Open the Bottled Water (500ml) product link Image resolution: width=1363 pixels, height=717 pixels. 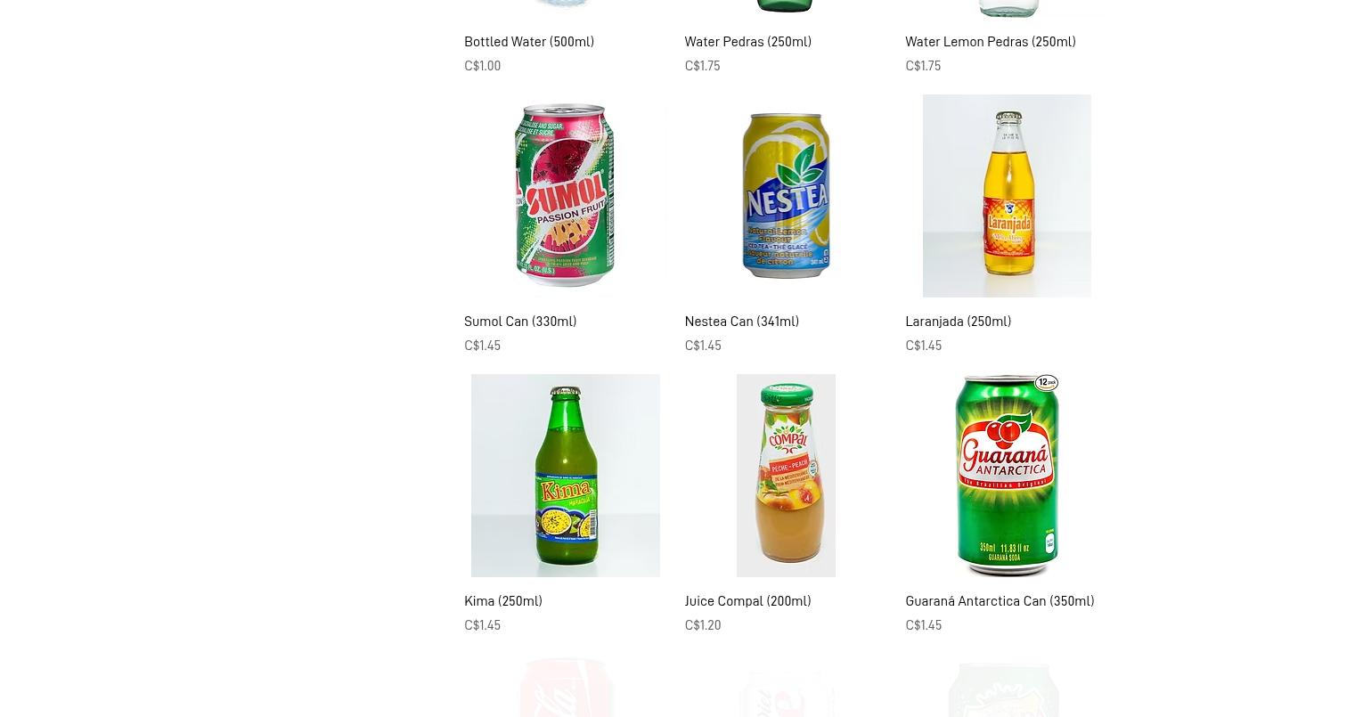(x=529, y=42)
